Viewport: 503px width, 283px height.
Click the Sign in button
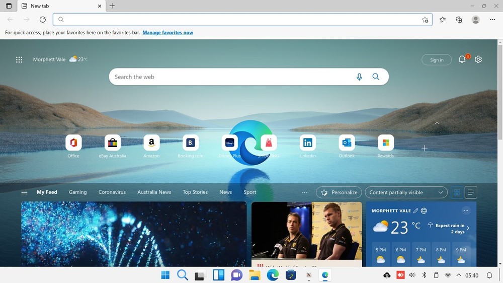pos(437,60)
